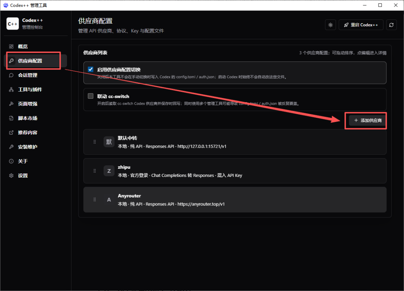Open the 关于 about page
The image size is (404, 291).
pos(36,161)
